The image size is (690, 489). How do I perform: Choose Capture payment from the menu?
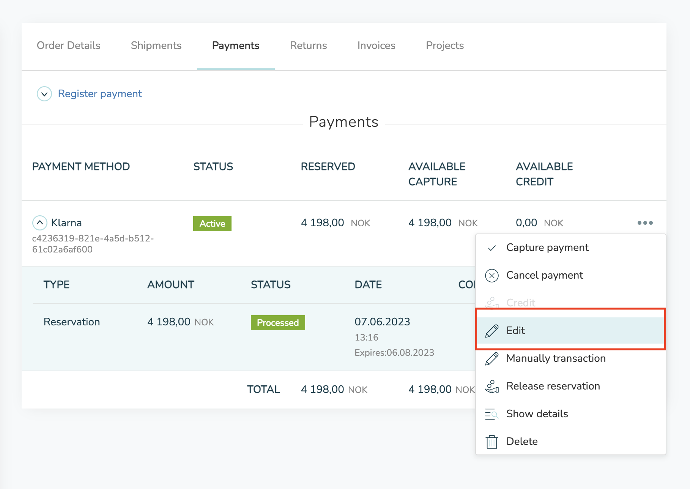[x=571, y=248]
